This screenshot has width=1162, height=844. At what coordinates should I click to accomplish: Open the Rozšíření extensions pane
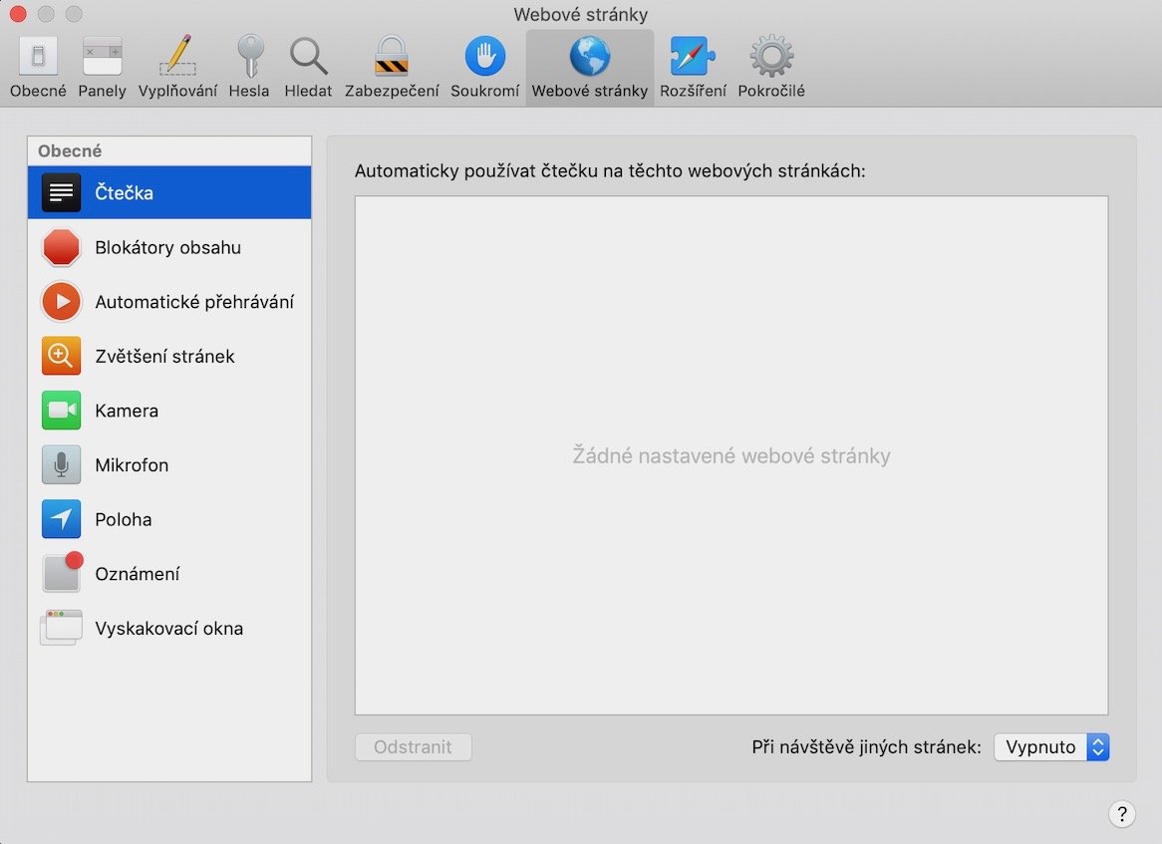pyautogui.click(x=693, y=67)
